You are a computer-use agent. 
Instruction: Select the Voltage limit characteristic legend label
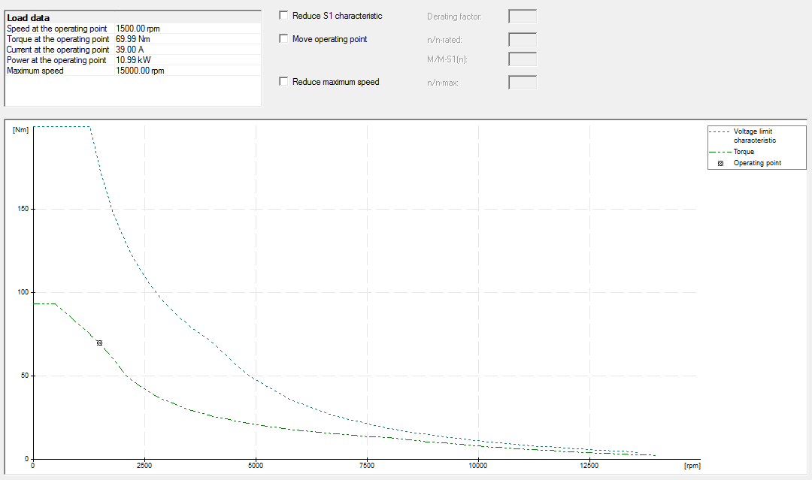754,136
